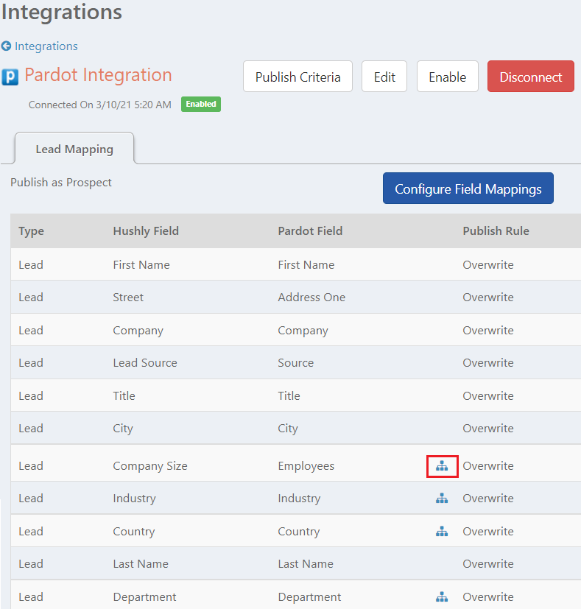Image resolution: width=581 pixels, height=609 pixels.
Task: Click the 'Lead Source' Hushly field cell
Action: [x=145, y=363]
